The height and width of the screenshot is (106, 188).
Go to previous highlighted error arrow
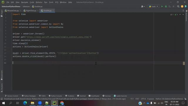click(180, 14)
